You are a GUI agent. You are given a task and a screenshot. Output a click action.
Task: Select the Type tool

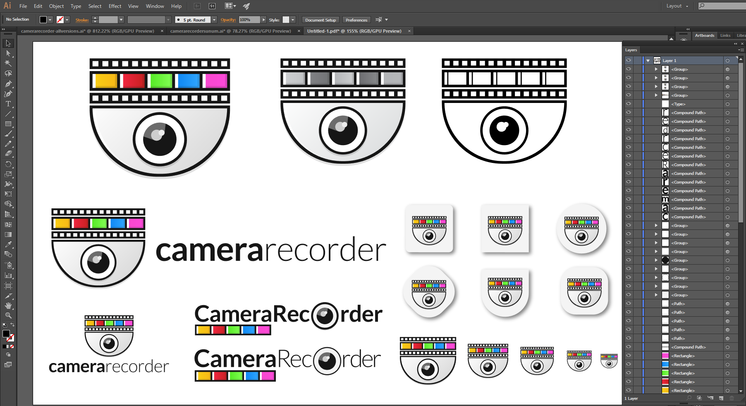tap(8, 104)
